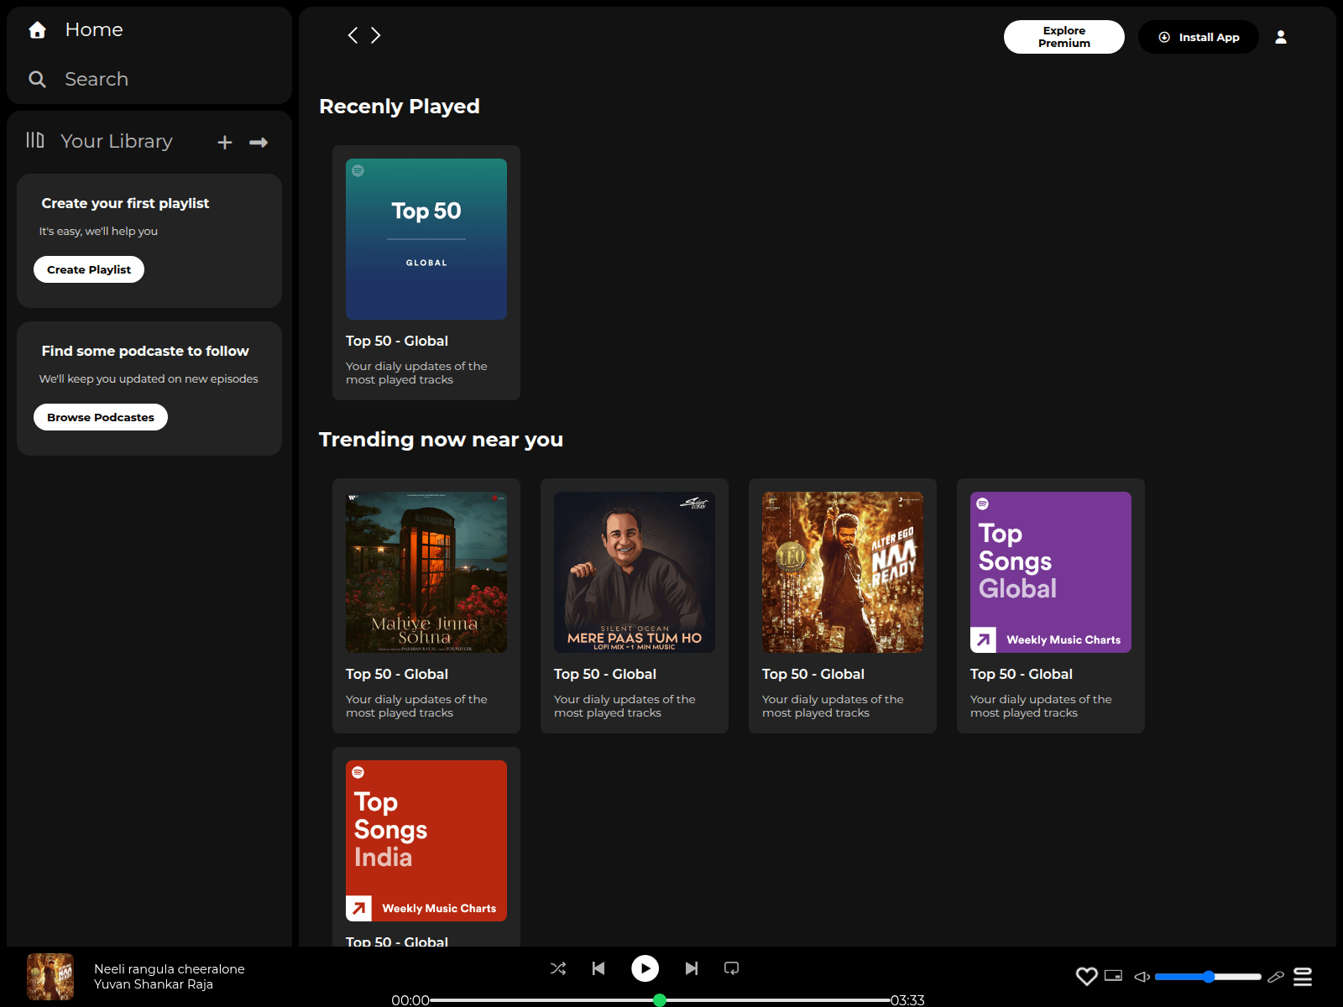Skip to the previous track

598,968
